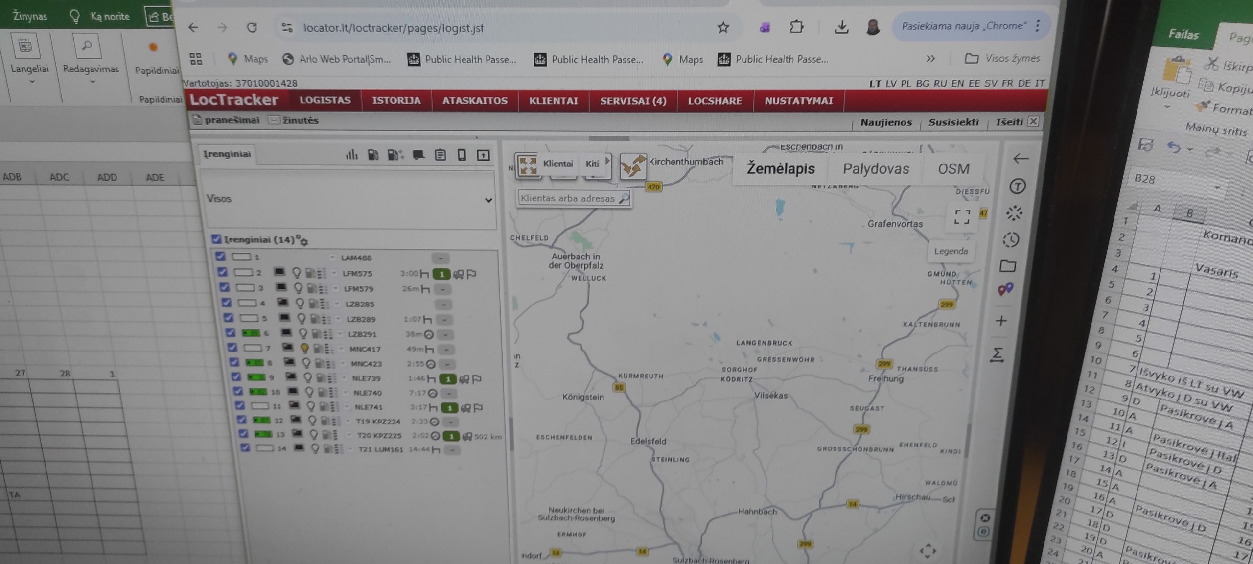Viewport: 1253px width, 564px height.
Task: Open the clipboard report icon
Action: pos(440,155)
